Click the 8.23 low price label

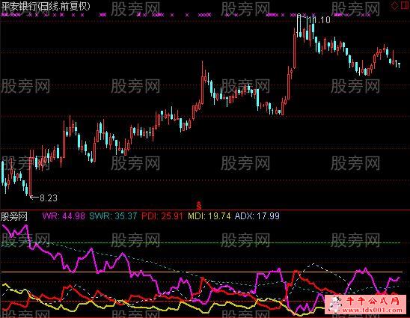[49, 198]
